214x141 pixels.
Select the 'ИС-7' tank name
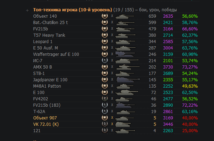coord(38,61)
